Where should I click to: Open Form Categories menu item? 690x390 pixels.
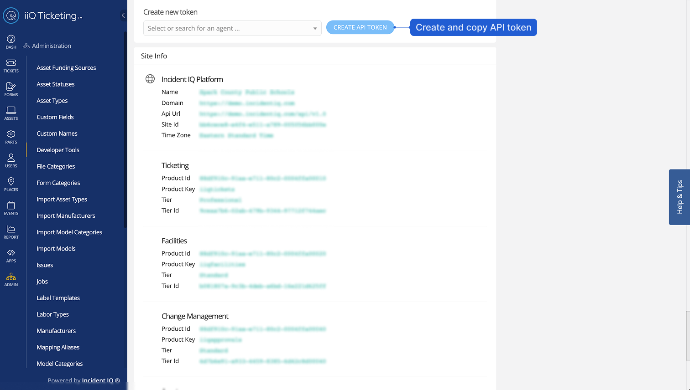tap(58, 183)
